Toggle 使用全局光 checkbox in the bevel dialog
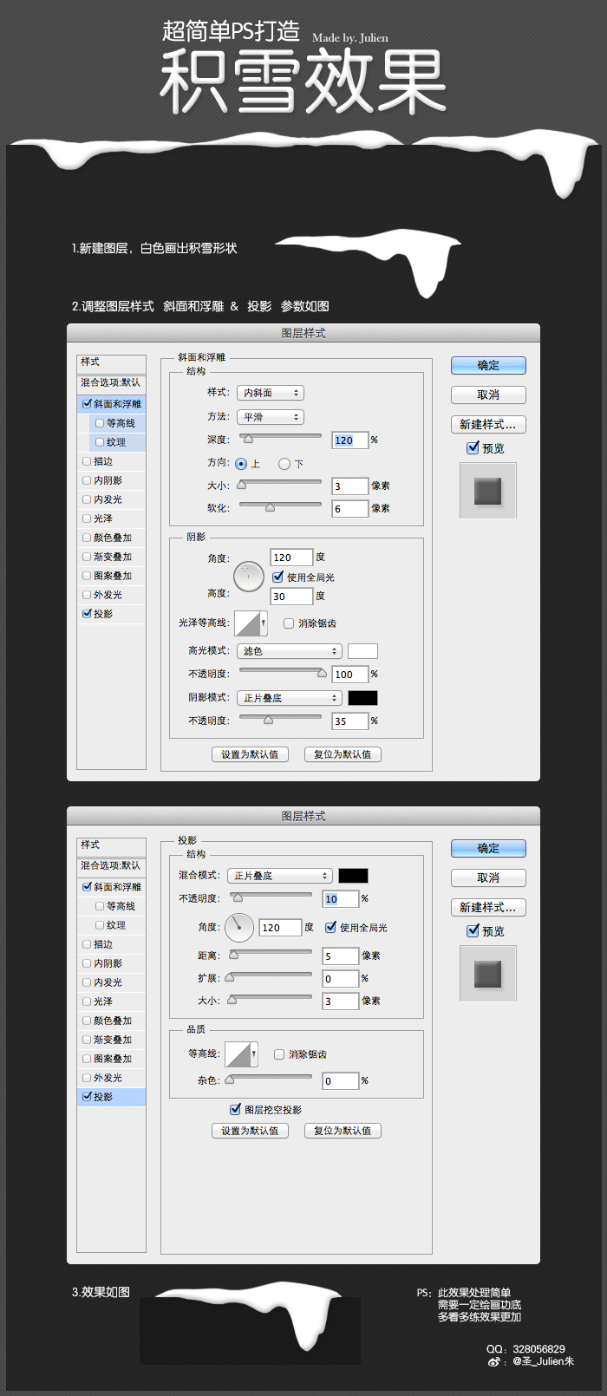Viewport: 607px width, 1396px height. (278, 577)
